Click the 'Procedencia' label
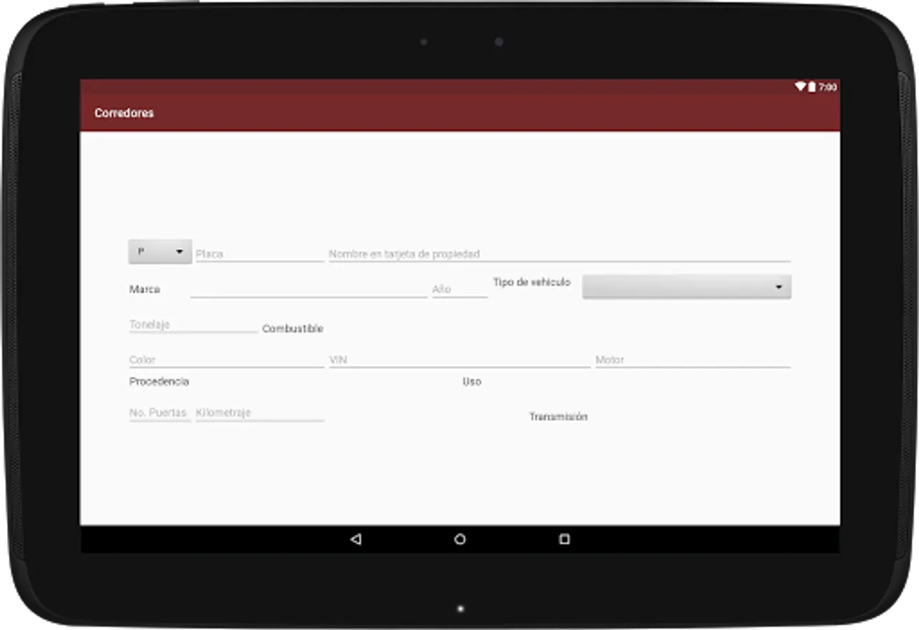 [159, 381]
